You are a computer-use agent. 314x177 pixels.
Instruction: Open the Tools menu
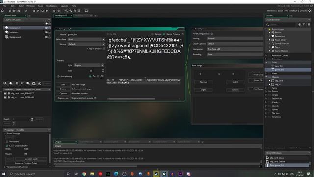[x=40, y=6]
